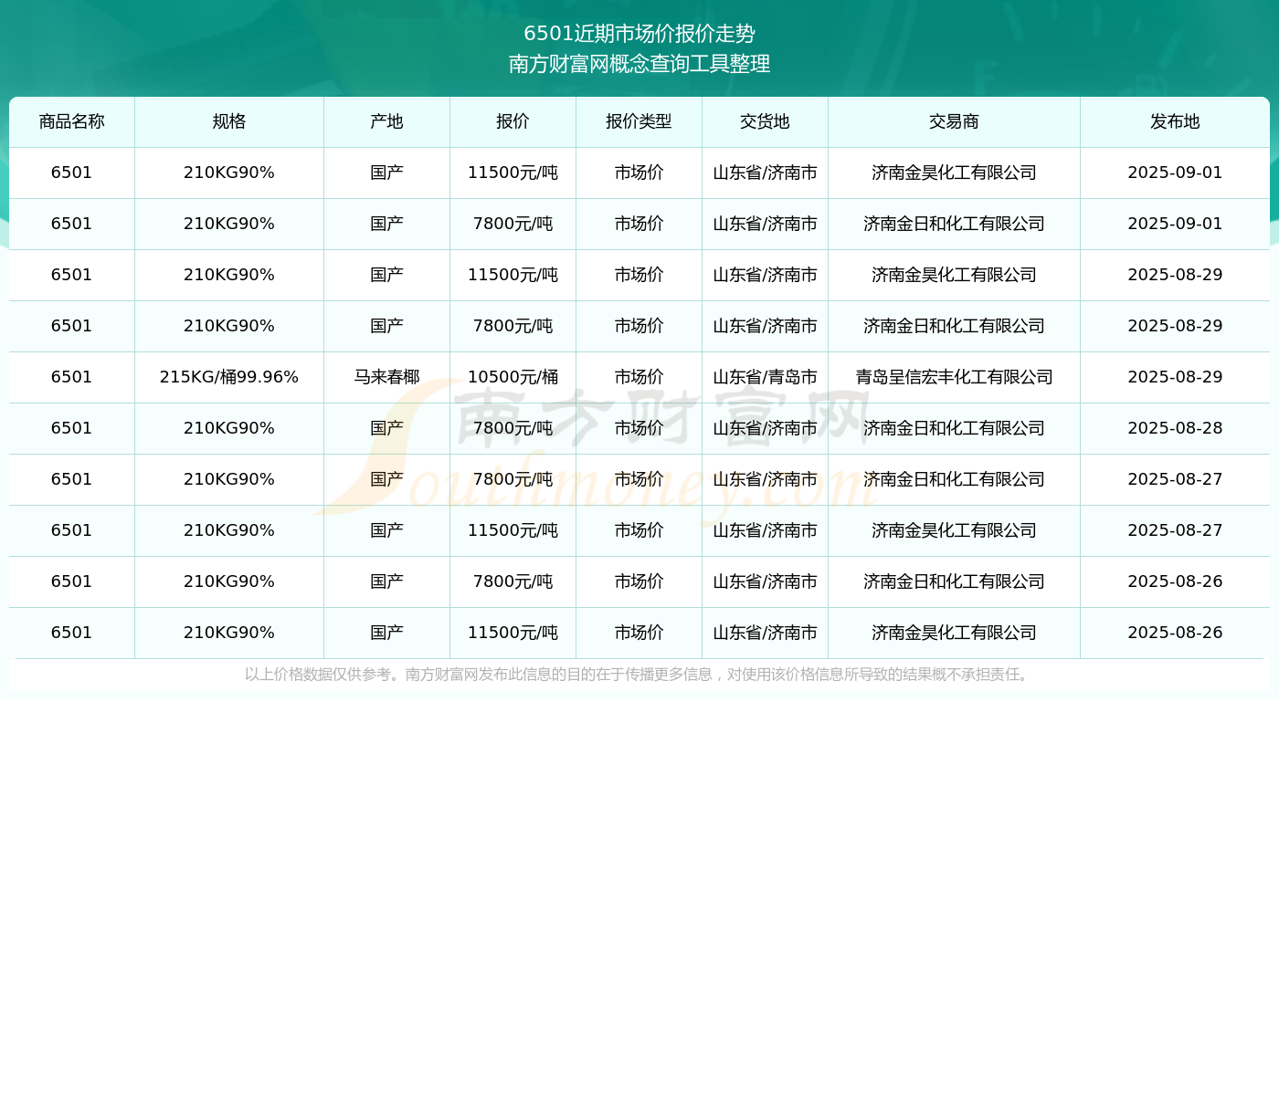
Task: Click the '215KG/桶99.96%' specification cell
Action: (229, 377)
